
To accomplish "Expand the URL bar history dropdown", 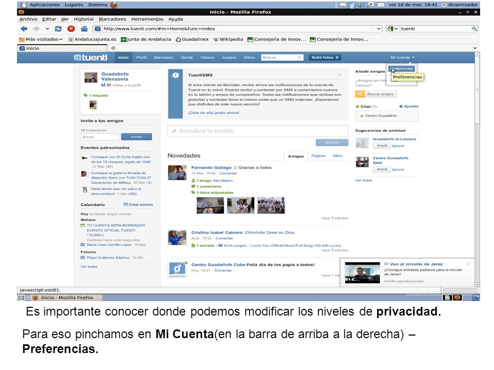I will point(379,29).
